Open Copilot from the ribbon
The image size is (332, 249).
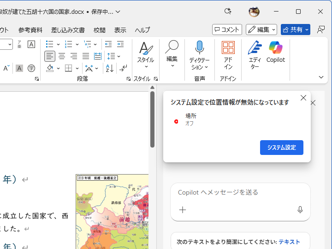coord(276,52)
